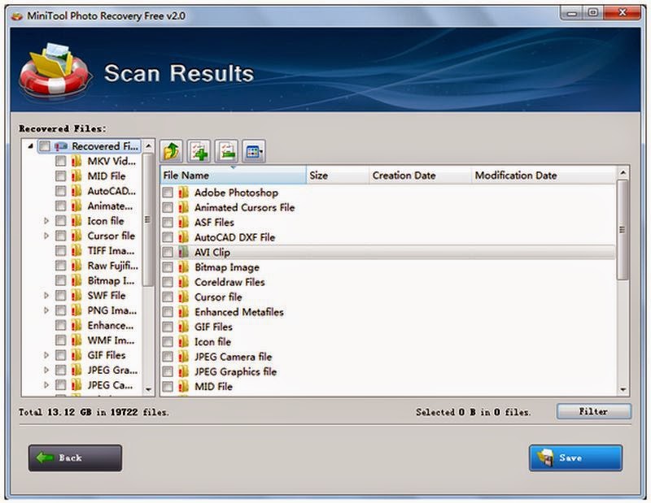Sort by the Size column header
The image size is (651, 503).
point(338,176)
